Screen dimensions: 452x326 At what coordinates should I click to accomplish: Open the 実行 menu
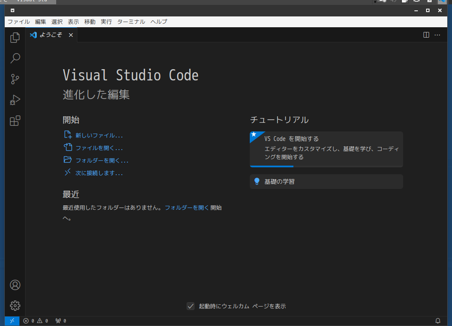tap(106, 22)
